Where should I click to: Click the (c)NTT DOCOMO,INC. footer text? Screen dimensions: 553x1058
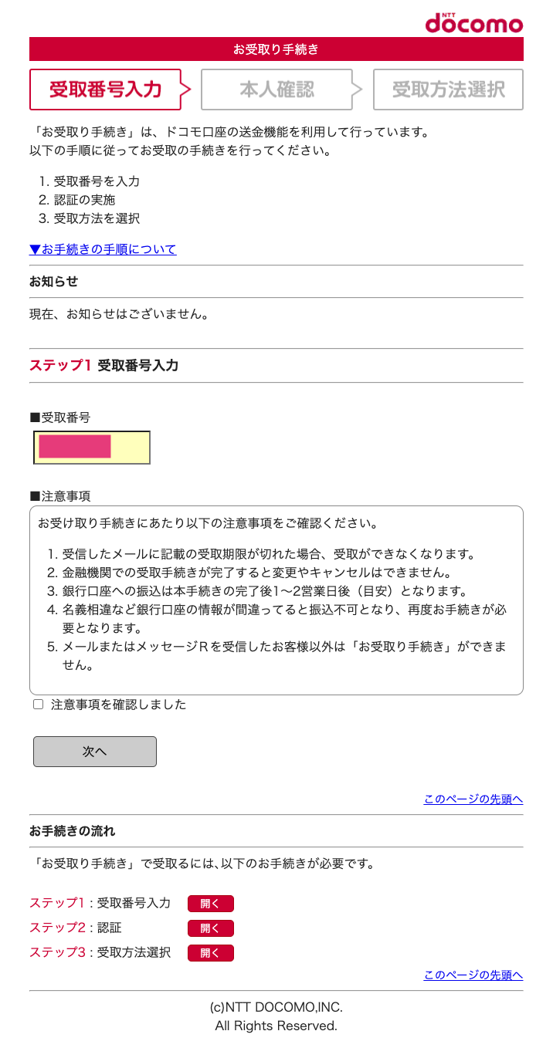click(276, 1007)
